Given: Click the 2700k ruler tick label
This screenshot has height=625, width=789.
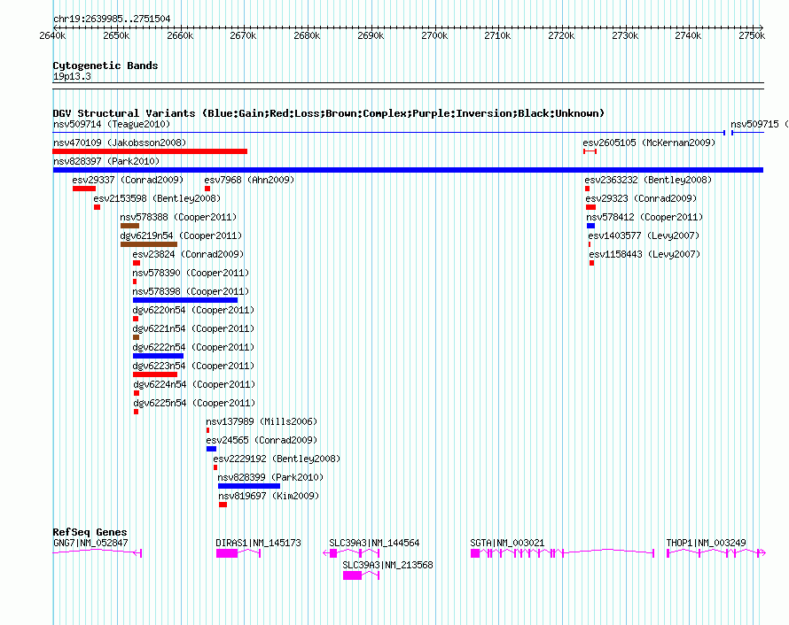Looking at the screenshot, I should [434, 35].
